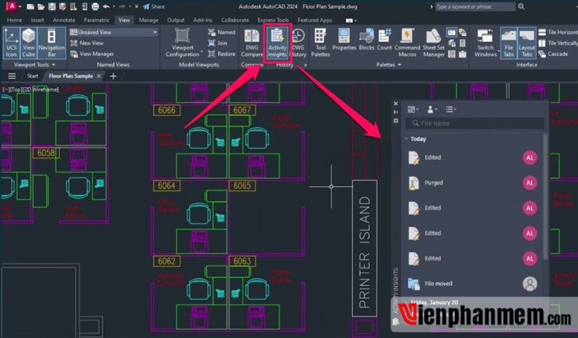Click Cascade windows
This screenshot has width=578, height=338.
pyautogui.click(x=553, y=54)
